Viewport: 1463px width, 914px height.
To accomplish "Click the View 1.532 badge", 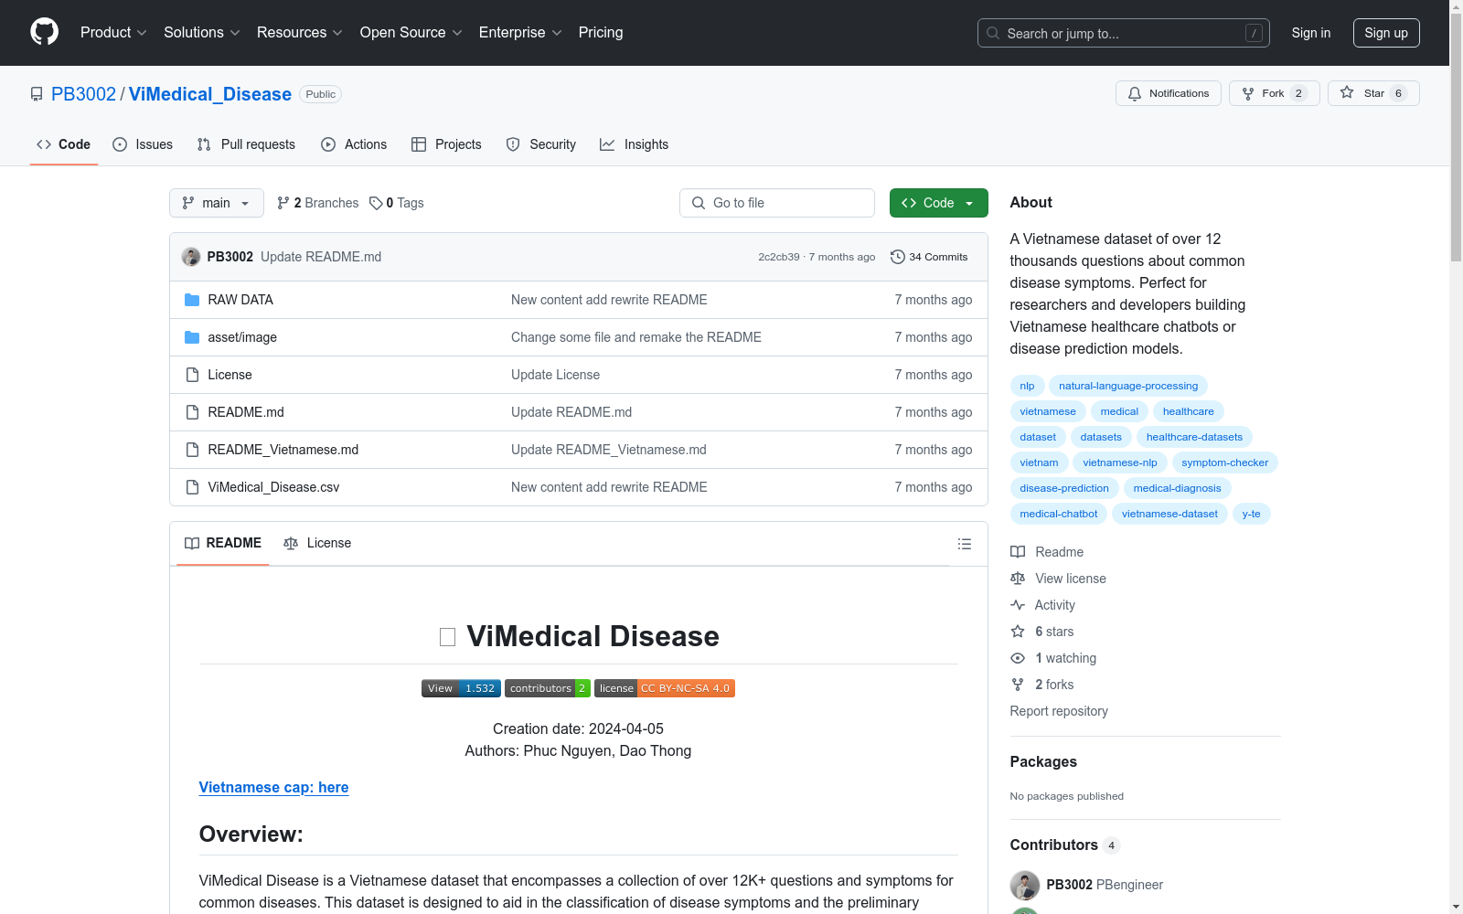I will [461, 688].
